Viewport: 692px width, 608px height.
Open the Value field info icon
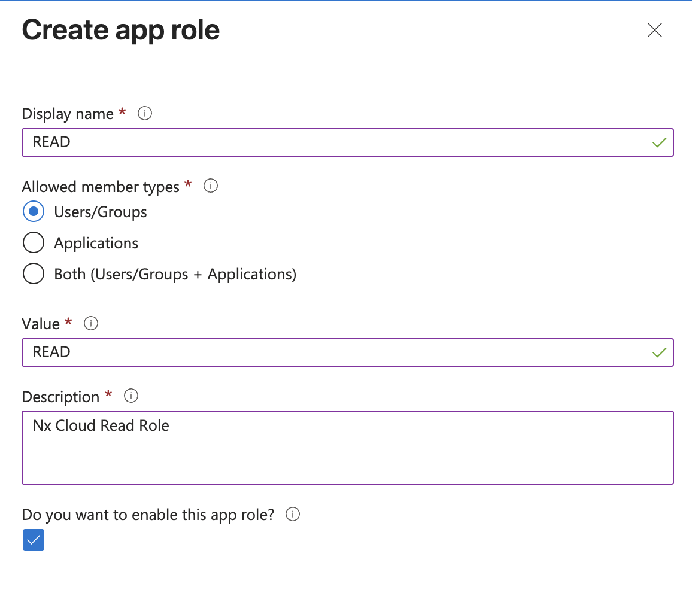click(x=91, y=323)
